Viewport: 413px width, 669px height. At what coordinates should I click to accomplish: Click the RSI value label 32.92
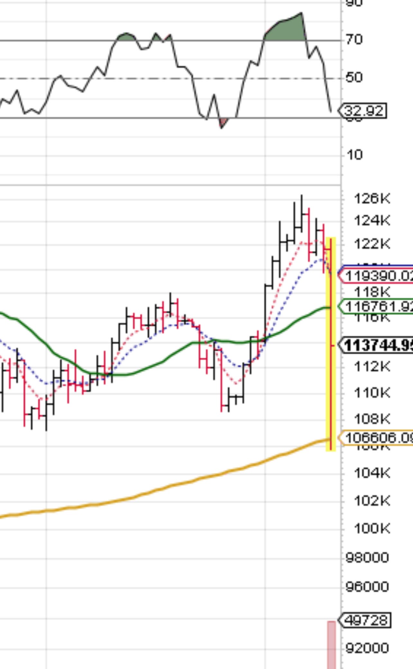[x=363, y=111]
